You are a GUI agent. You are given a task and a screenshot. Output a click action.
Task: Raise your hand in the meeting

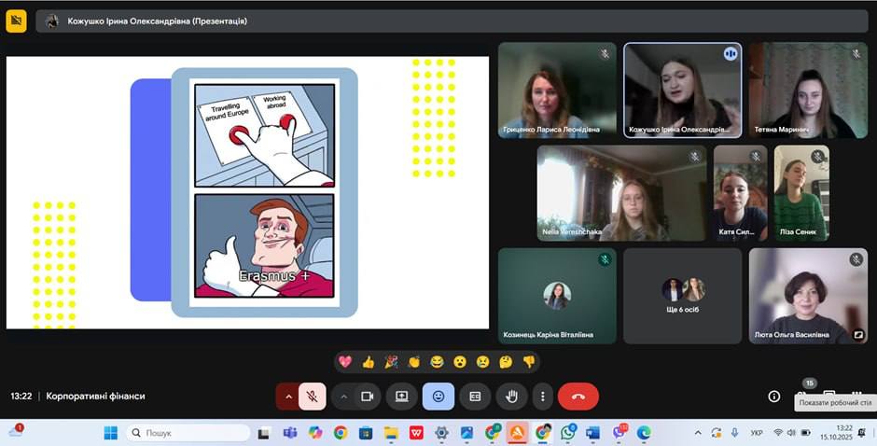tap(511, 397)
